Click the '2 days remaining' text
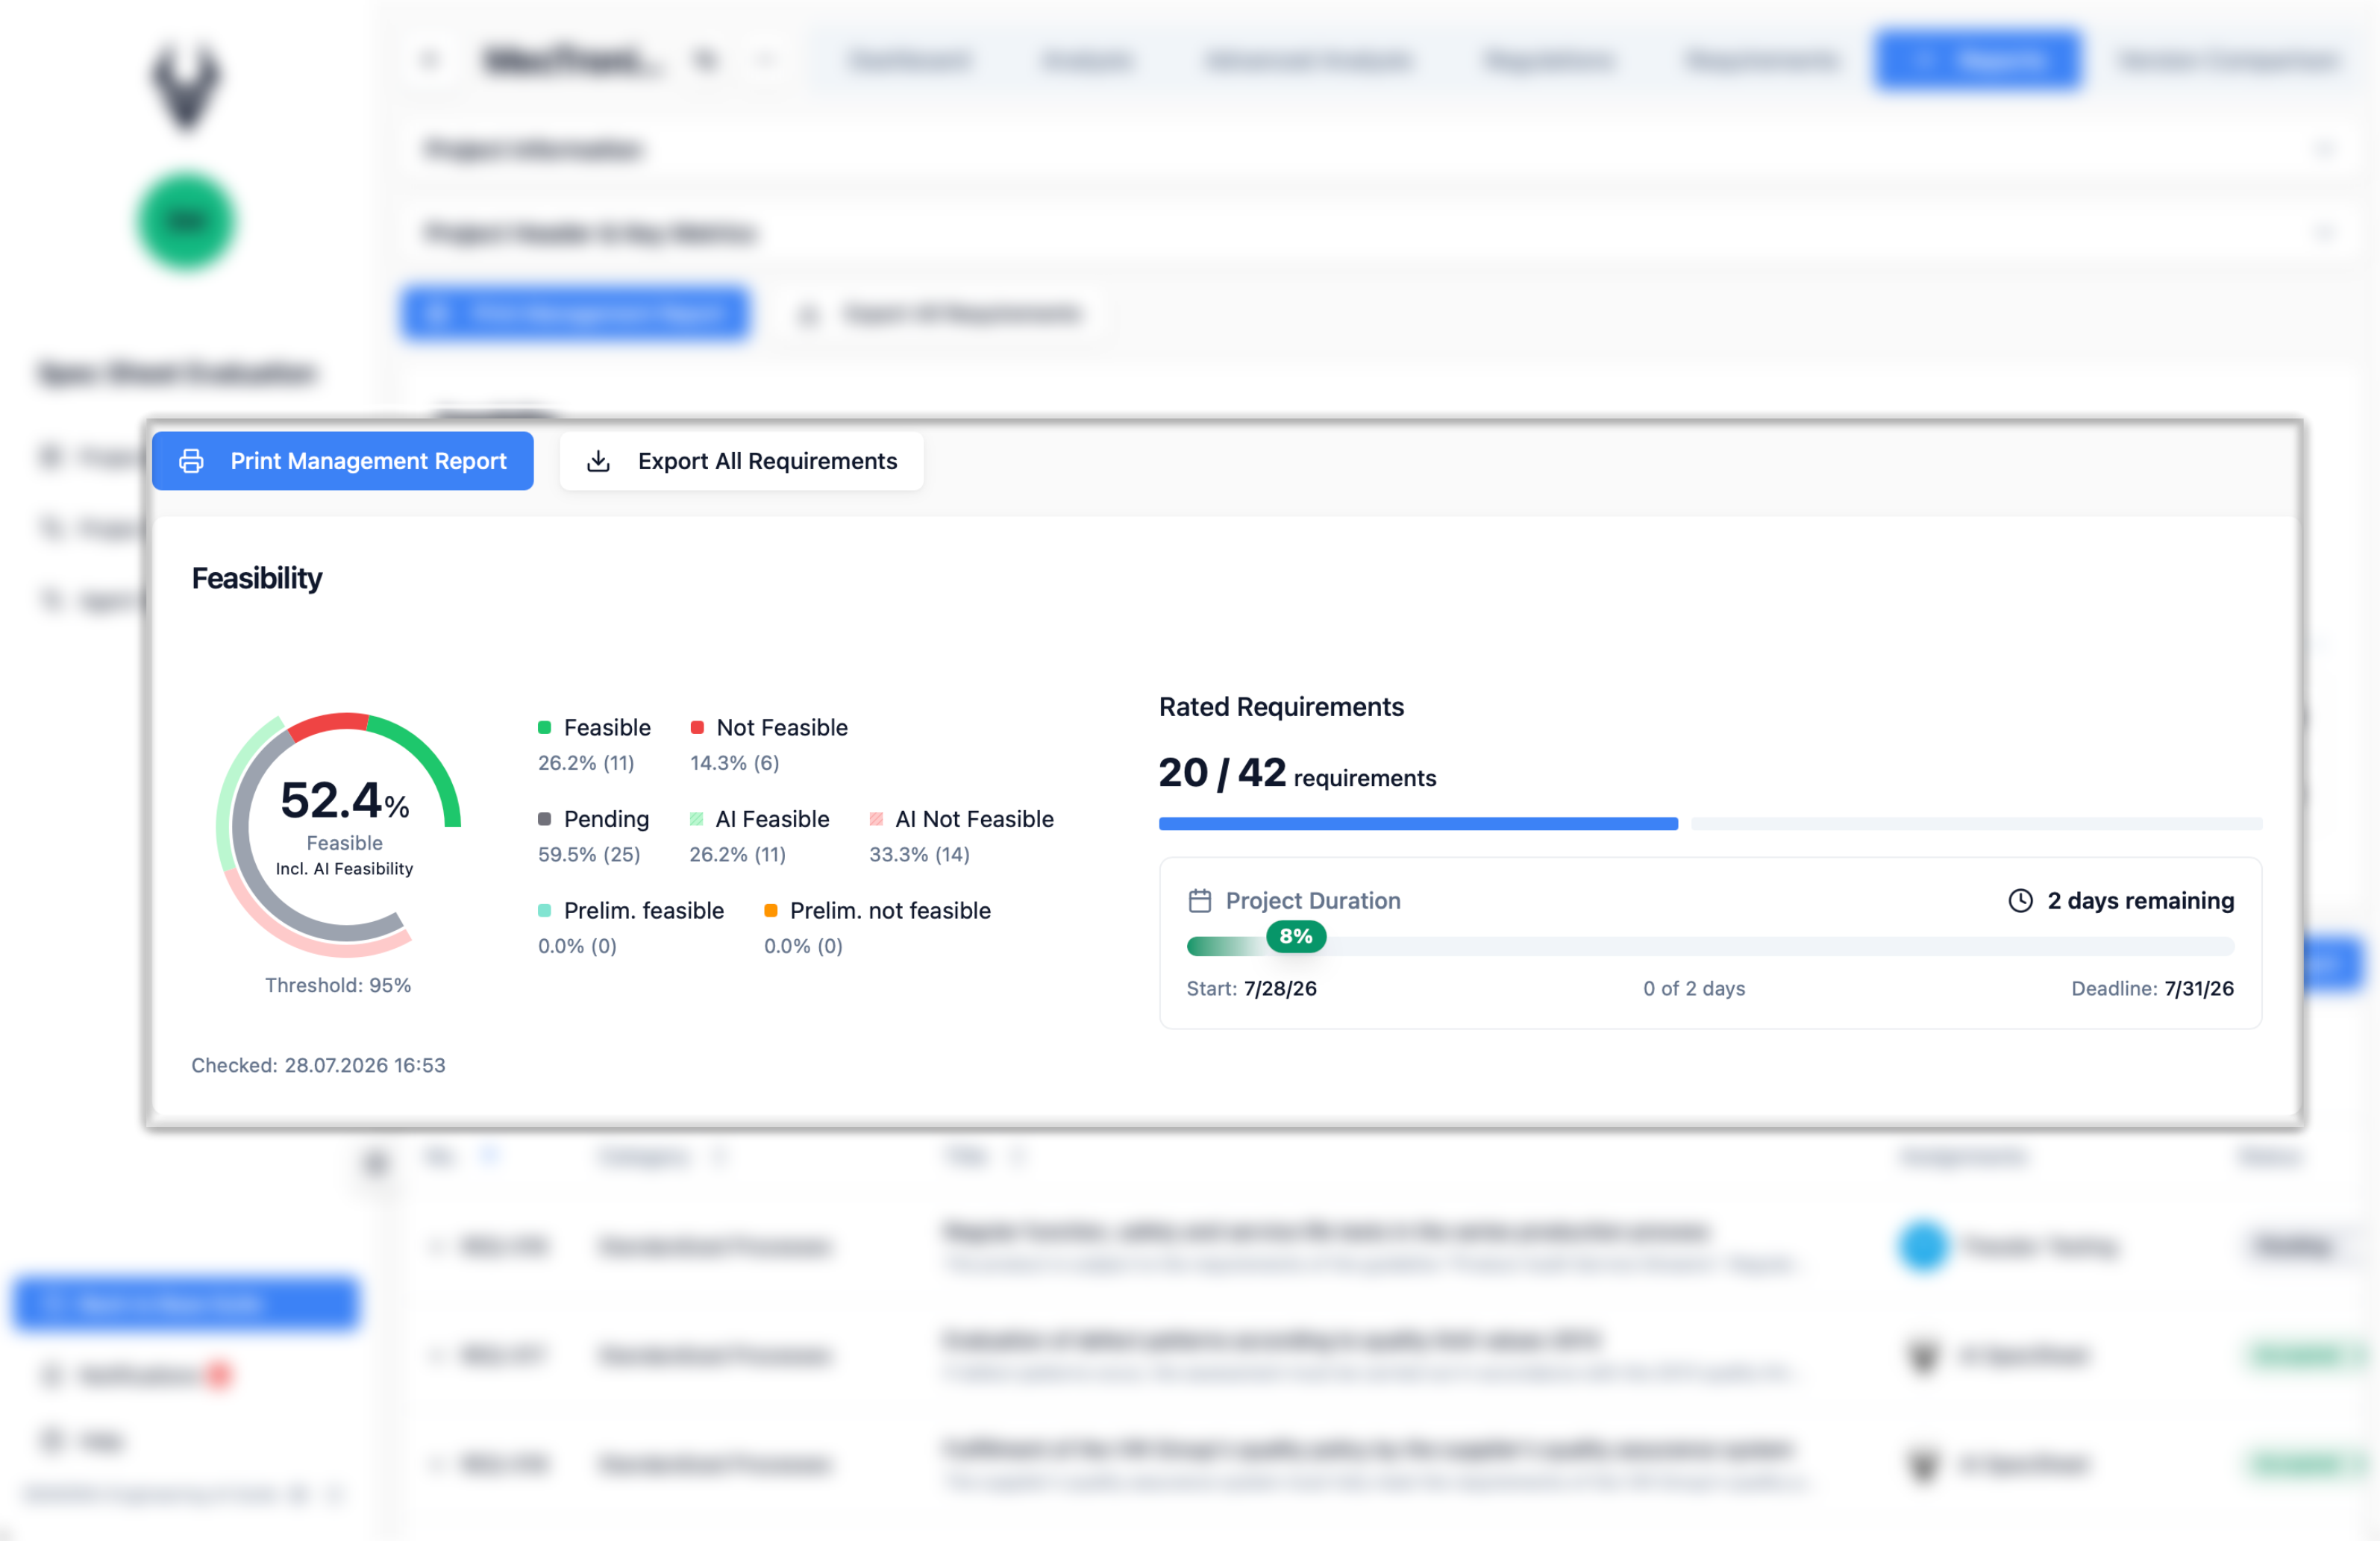Screen dimensions: 2380x1541 2140,901
